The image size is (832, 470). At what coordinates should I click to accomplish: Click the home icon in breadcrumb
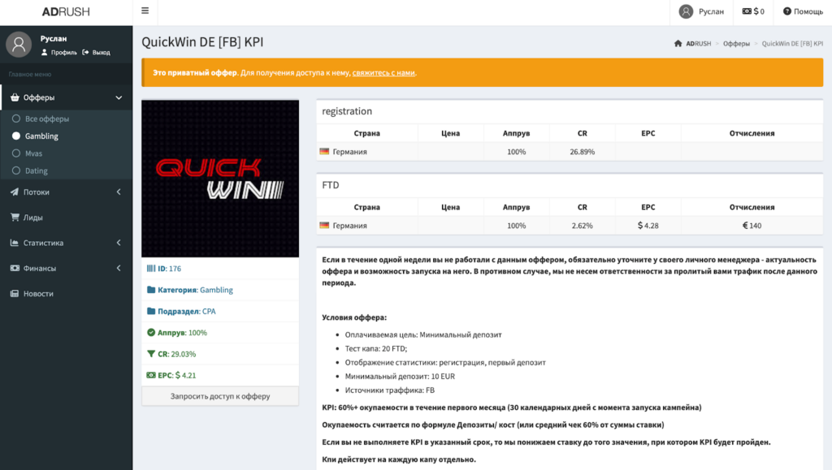(x=678, y=44)
